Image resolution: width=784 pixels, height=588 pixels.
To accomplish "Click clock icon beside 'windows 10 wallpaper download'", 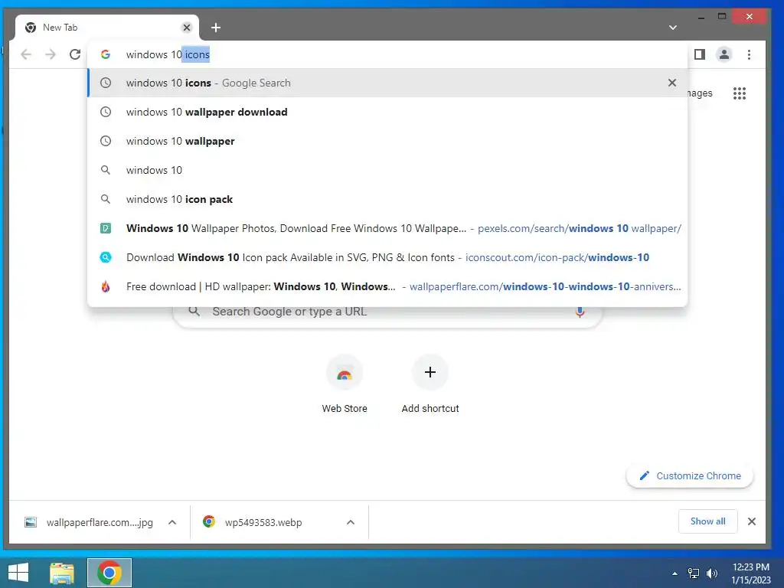I will click(106, 112).
